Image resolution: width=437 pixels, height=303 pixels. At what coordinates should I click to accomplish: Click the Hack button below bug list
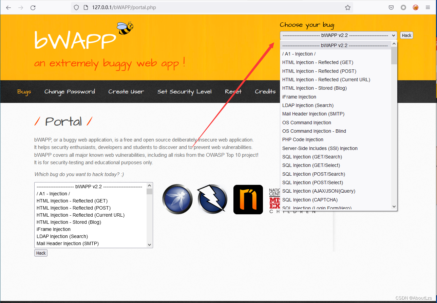click(x=41, y=253)
